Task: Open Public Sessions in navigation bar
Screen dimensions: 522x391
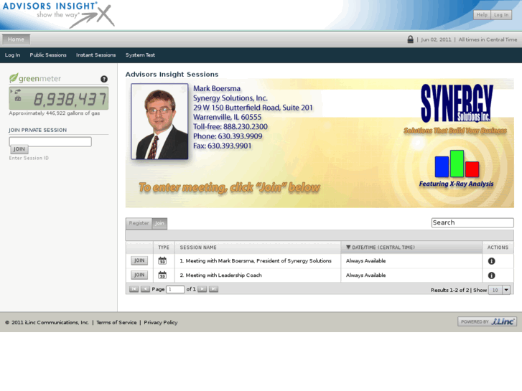Action: click(48, 55)
